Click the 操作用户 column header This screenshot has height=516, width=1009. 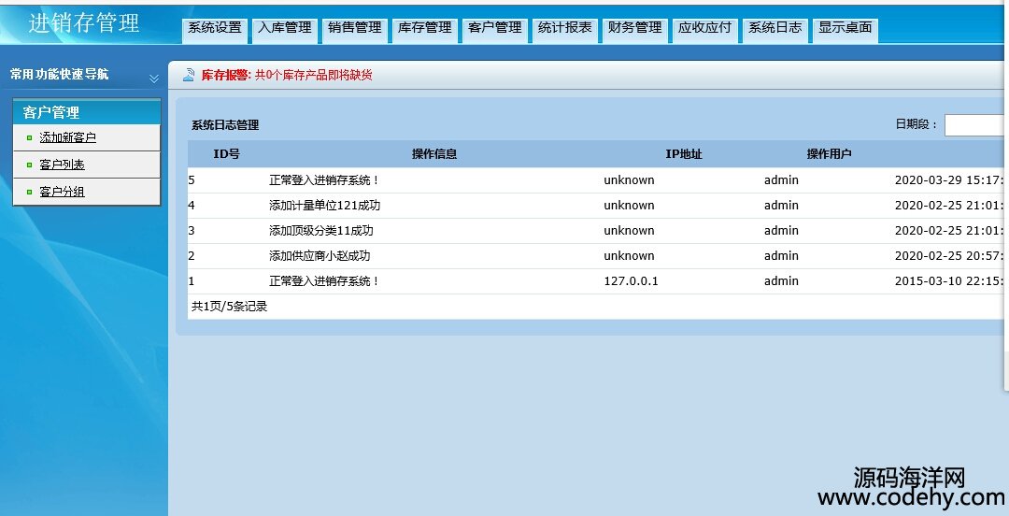[x=829, y=154]
